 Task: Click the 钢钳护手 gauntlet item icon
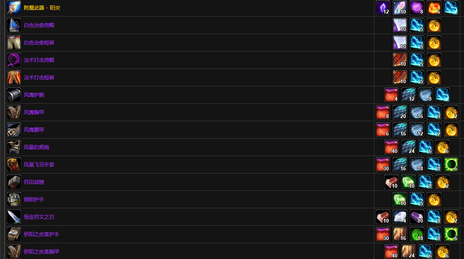pos(14,199)
